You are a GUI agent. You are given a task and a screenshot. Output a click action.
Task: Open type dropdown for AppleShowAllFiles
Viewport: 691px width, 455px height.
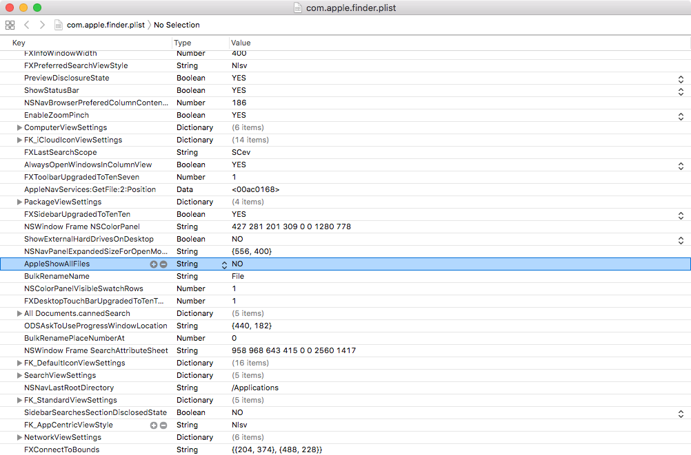[x=224, y=264]
